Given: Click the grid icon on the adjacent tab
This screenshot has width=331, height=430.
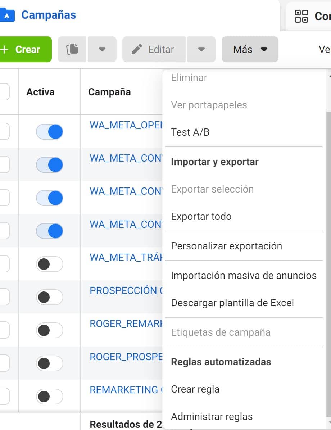Looking at the screenshot, I should (301, 16).
